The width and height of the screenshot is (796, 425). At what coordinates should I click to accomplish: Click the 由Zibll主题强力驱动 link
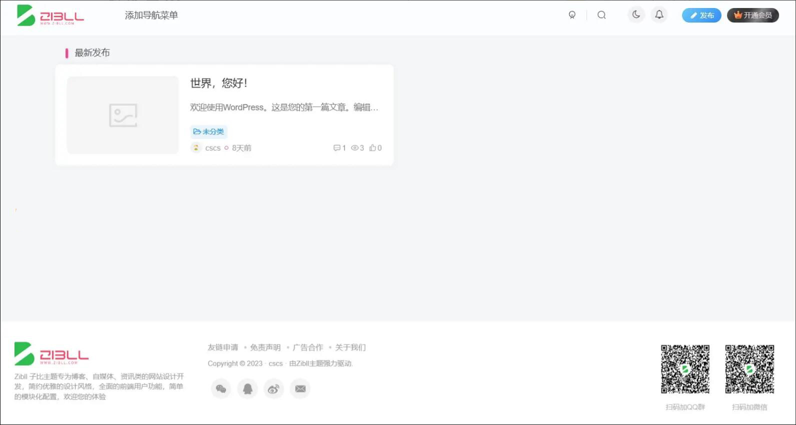coord(321,363)
